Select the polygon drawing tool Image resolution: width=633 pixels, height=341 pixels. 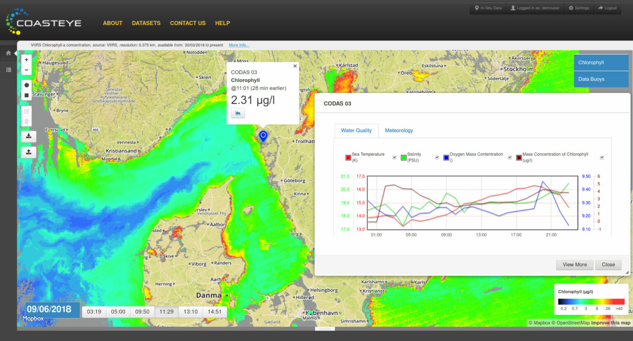tap(26, 85)
